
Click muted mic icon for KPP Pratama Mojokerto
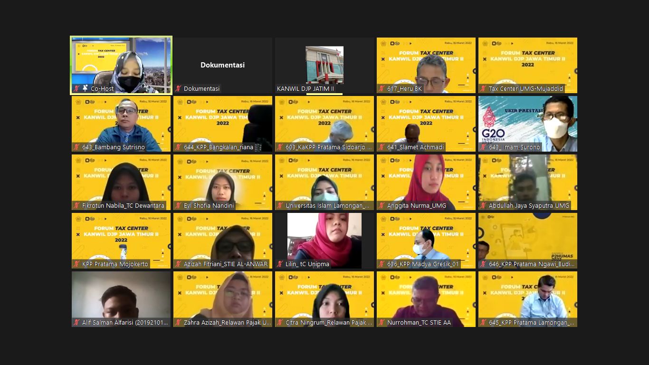[x=76, y=264]
